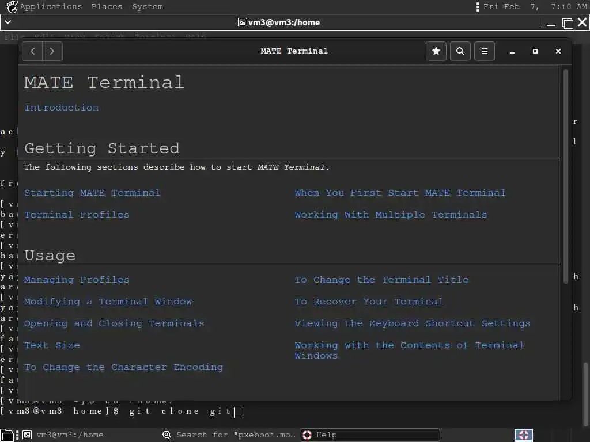Open terminal window menu dropdown arrow
590x442 pixels.
7,22
